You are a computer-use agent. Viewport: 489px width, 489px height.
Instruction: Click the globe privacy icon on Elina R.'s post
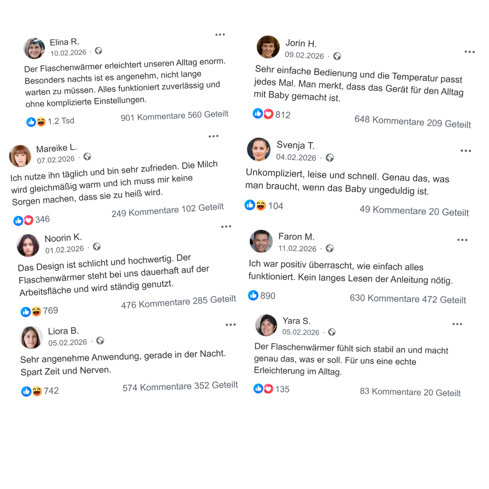point(98,51)
